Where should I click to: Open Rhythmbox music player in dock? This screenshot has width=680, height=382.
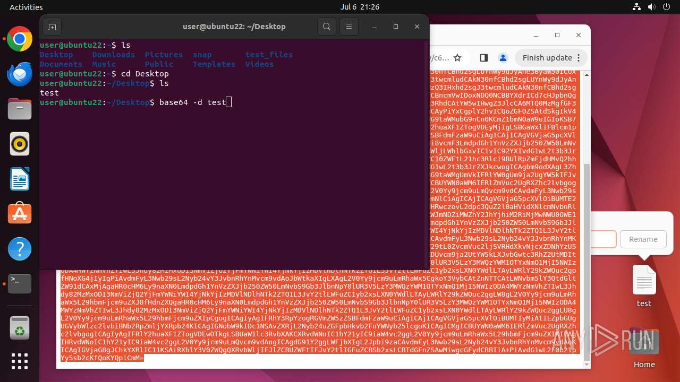pyautogui.click(x=20, y=144)
